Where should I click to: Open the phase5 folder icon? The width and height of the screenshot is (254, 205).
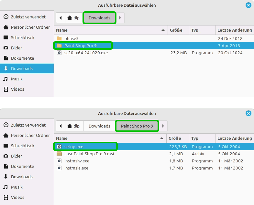[59, 39]
